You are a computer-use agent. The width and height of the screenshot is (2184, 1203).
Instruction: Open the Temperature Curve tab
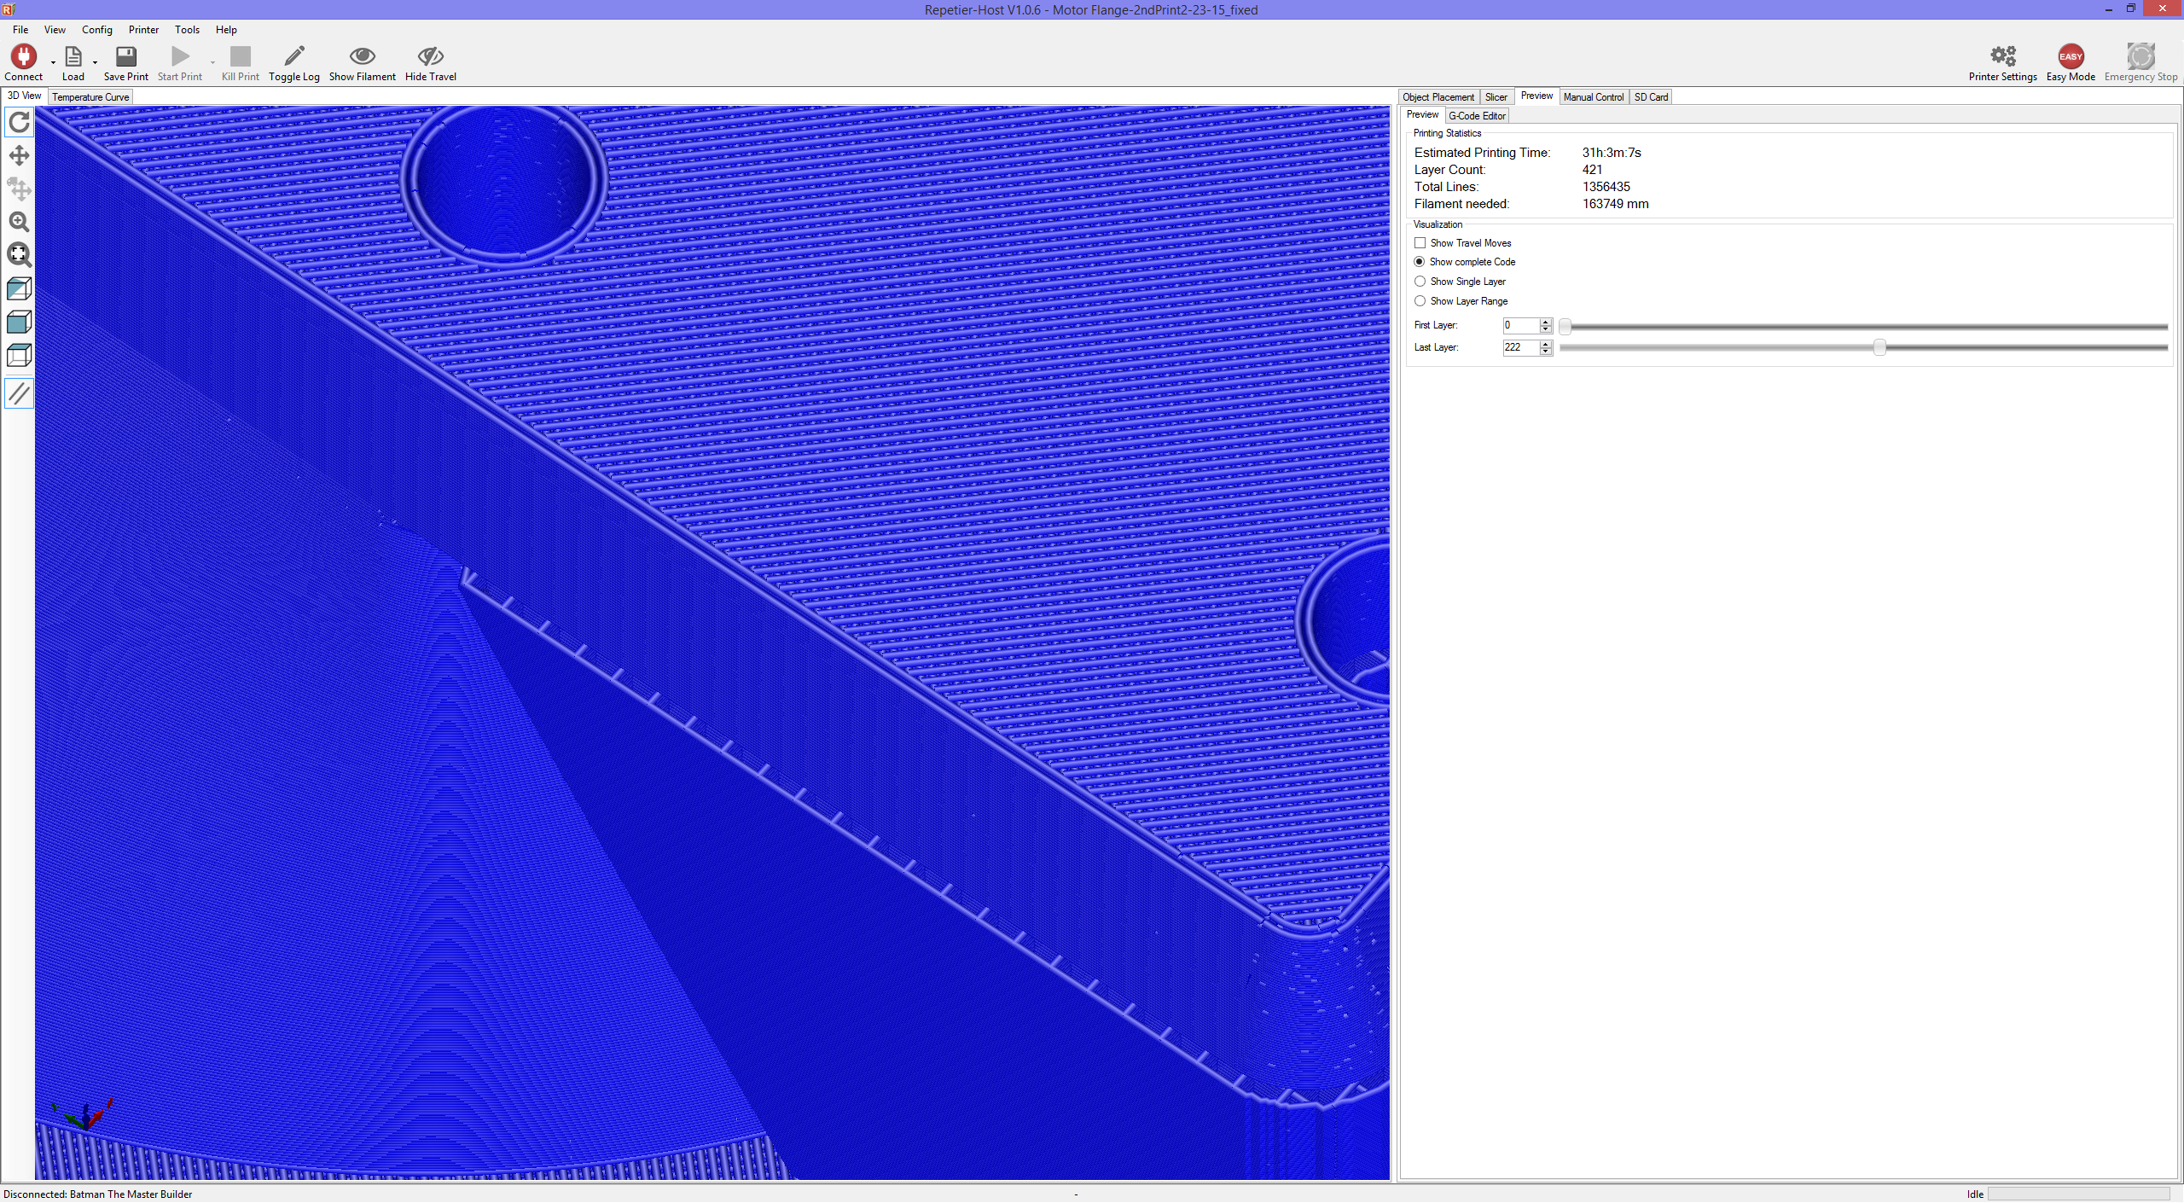tap(90, 97)
